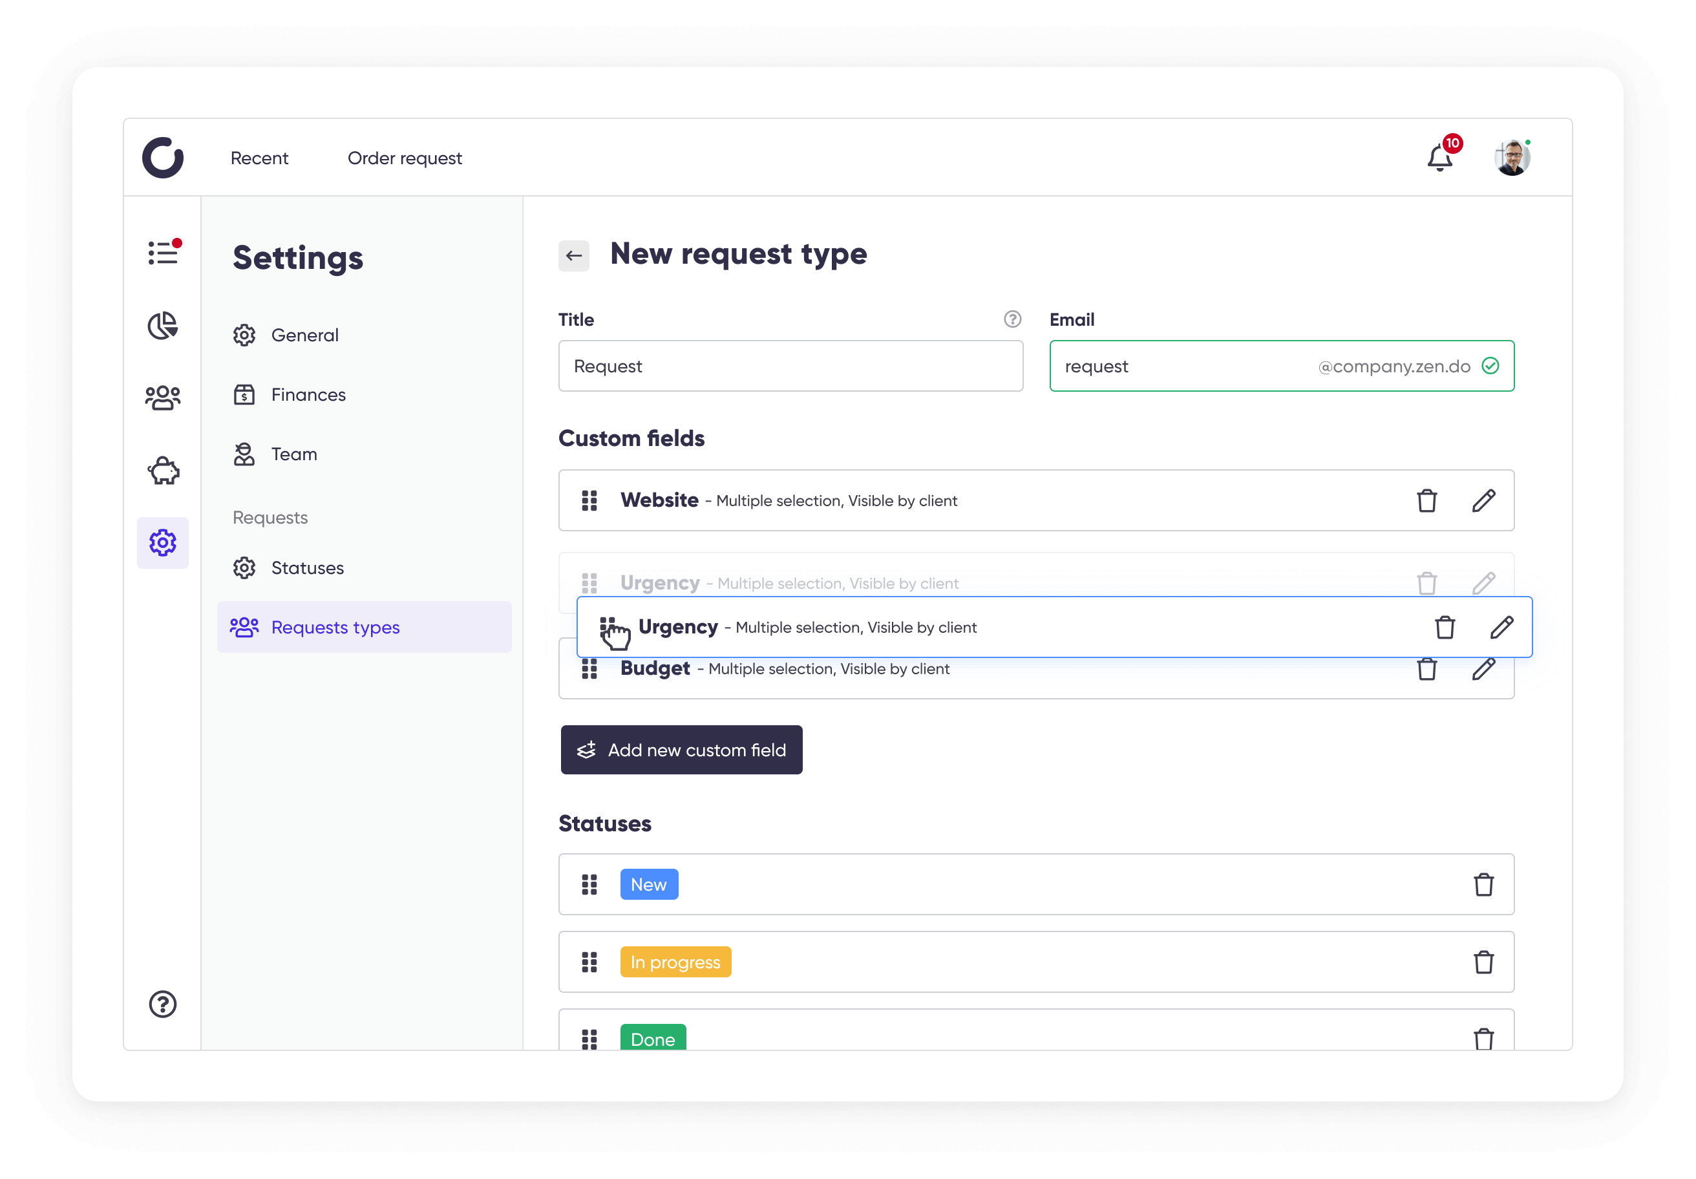Edit the Budget custom field
Image resolution: width=1696 pixels, height=1179 pixels.
pyautogui.click(x=1483, y=669)
